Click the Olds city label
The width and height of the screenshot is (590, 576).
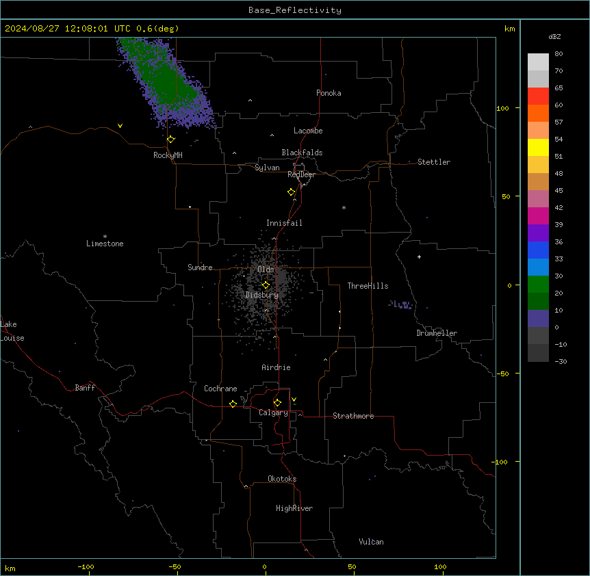(266, 270)
